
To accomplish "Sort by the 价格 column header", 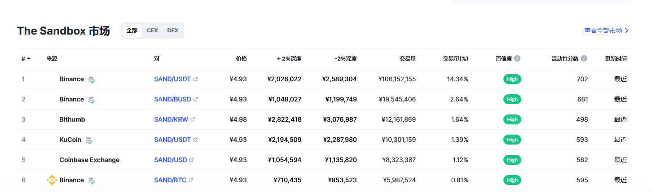I will 242,58.
